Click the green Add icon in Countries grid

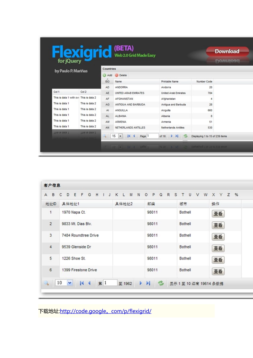click(x=104, y=75)
